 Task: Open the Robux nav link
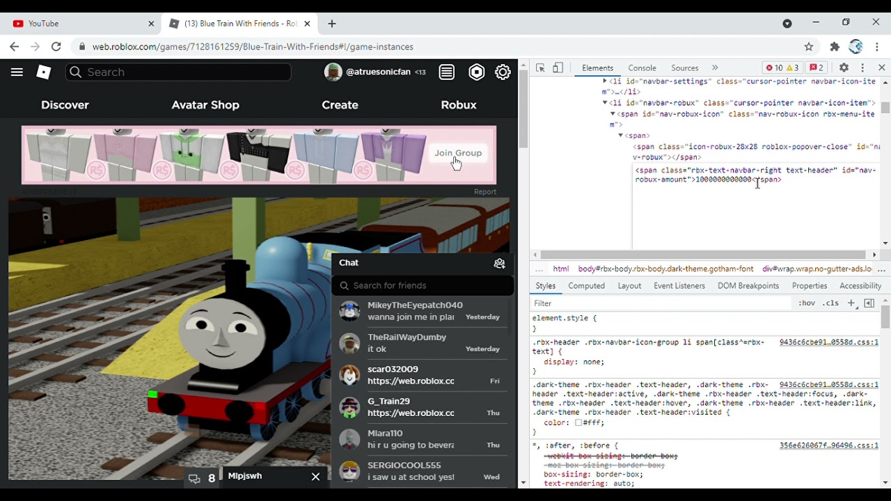tap(459, 105)
